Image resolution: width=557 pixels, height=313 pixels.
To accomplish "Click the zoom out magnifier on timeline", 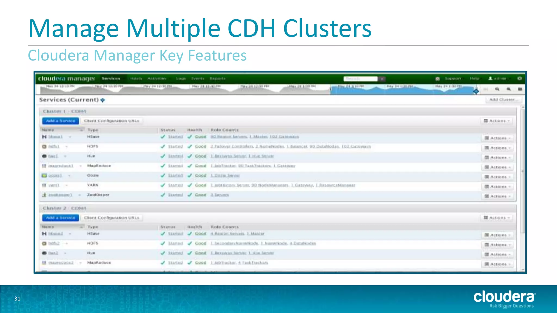I will coord(497,89).
